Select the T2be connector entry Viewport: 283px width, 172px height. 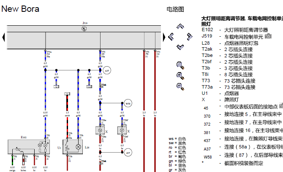[x=227, y=56]
